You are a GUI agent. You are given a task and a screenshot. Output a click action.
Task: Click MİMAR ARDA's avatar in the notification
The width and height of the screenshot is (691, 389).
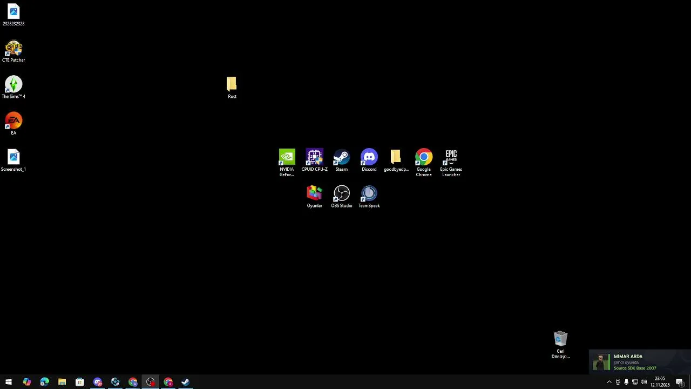[601, 362]
